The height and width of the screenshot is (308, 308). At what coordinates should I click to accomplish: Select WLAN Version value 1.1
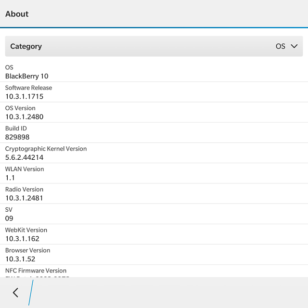coord(10,178)
